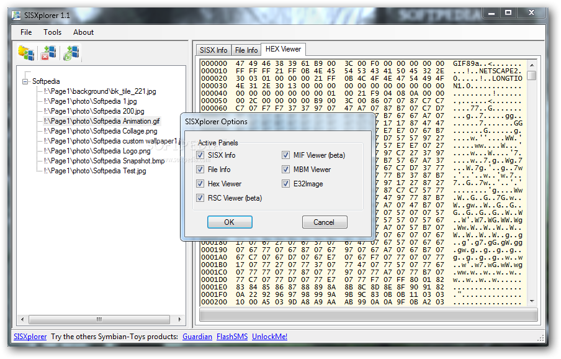Open the About menu

[x=83, y=32]
